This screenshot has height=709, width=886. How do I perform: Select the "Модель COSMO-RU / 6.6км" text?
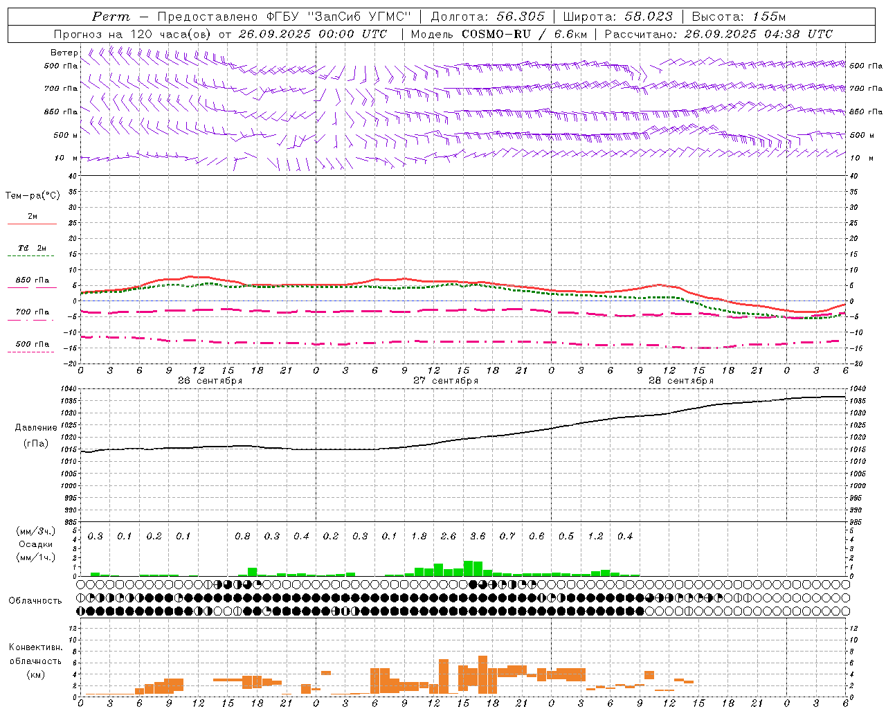tap(499, 34)
